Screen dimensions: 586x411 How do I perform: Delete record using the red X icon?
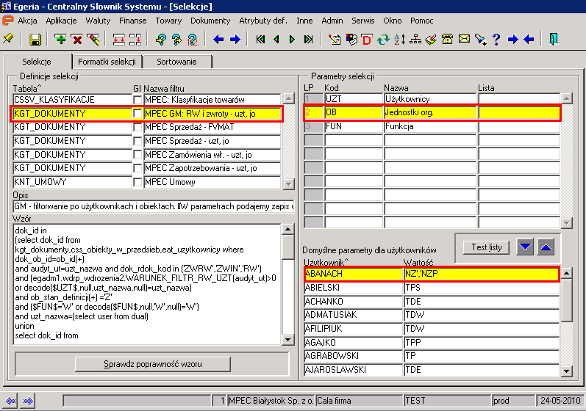tap(77, 39)
